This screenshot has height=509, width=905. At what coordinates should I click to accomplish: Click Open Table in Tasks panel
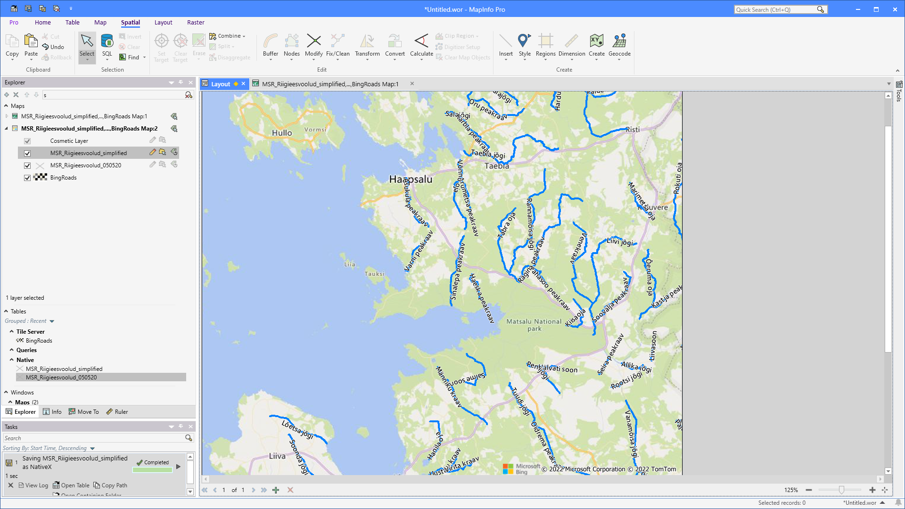71,485
